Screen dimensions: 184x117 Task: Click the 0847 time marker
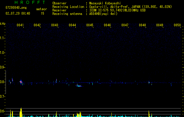(x=125, y=25)
